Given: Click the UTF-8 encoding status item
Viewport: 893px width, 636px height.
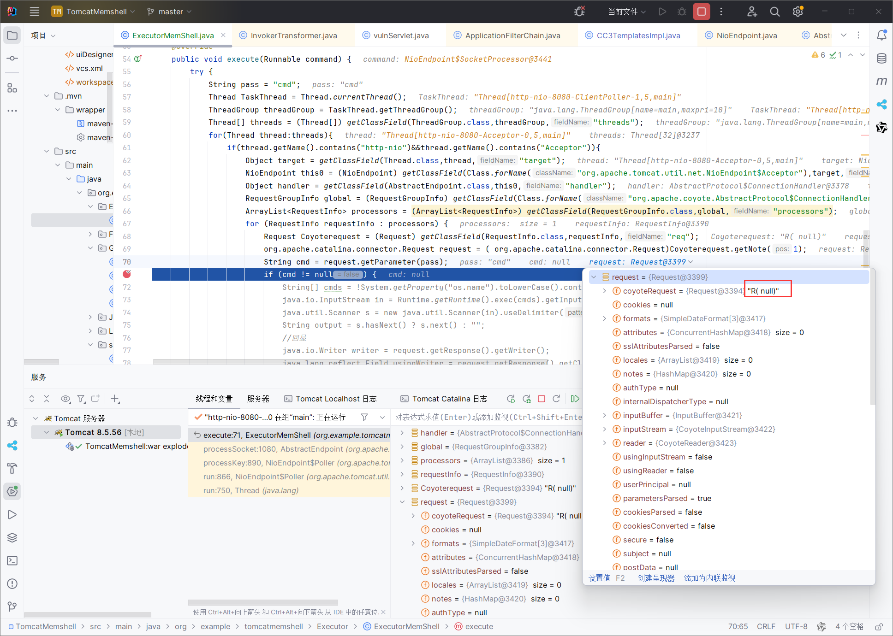Looking at the screenshot, I should (x=796, y=626).
